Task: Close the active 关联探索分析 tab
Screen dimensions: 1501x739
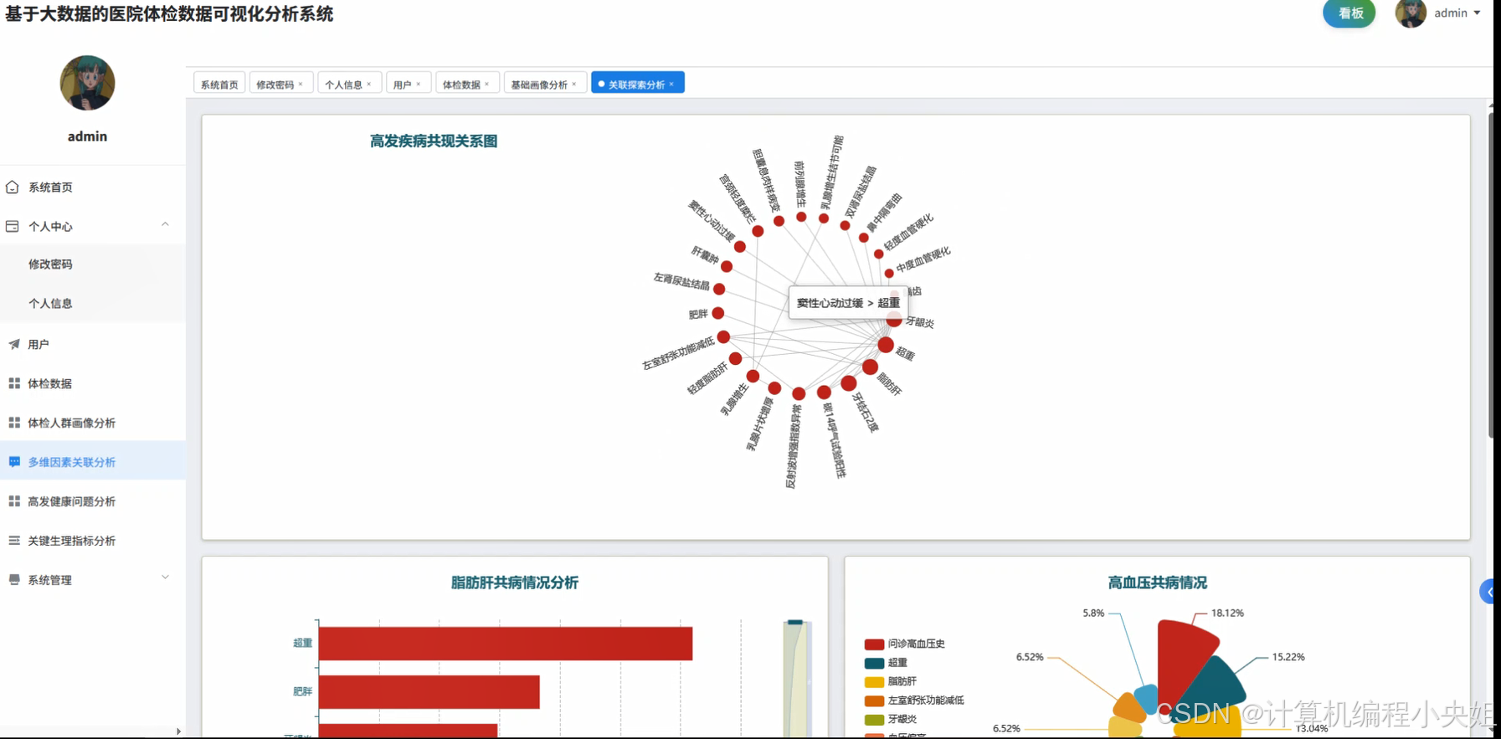Action: click(x=671, y=84)
